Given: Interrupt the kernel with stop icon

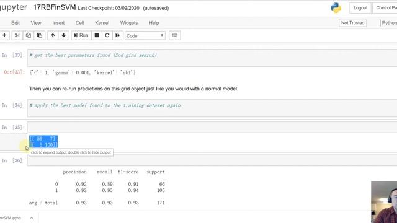Looking at the screenshot, I should 97,35.
